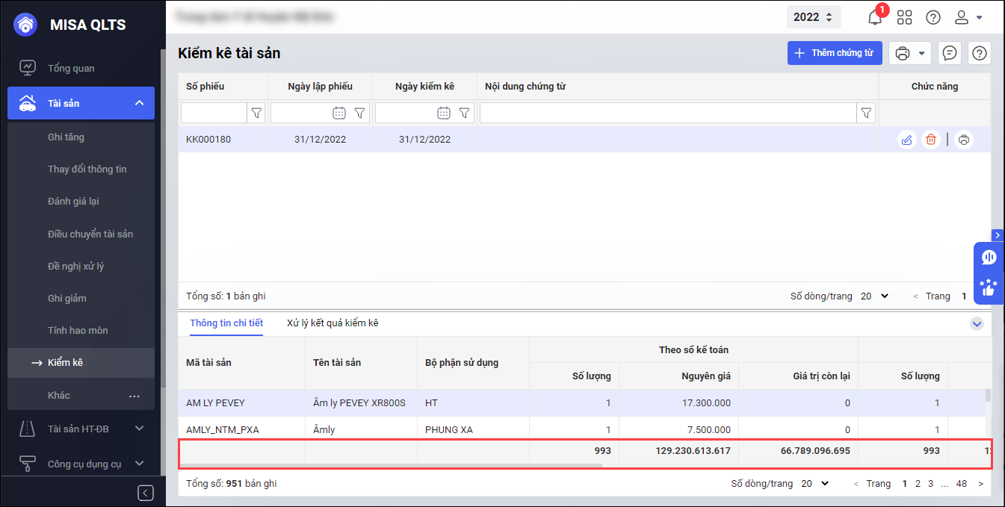Print voucher KK000180 using row printer icon

coord(964,140)
